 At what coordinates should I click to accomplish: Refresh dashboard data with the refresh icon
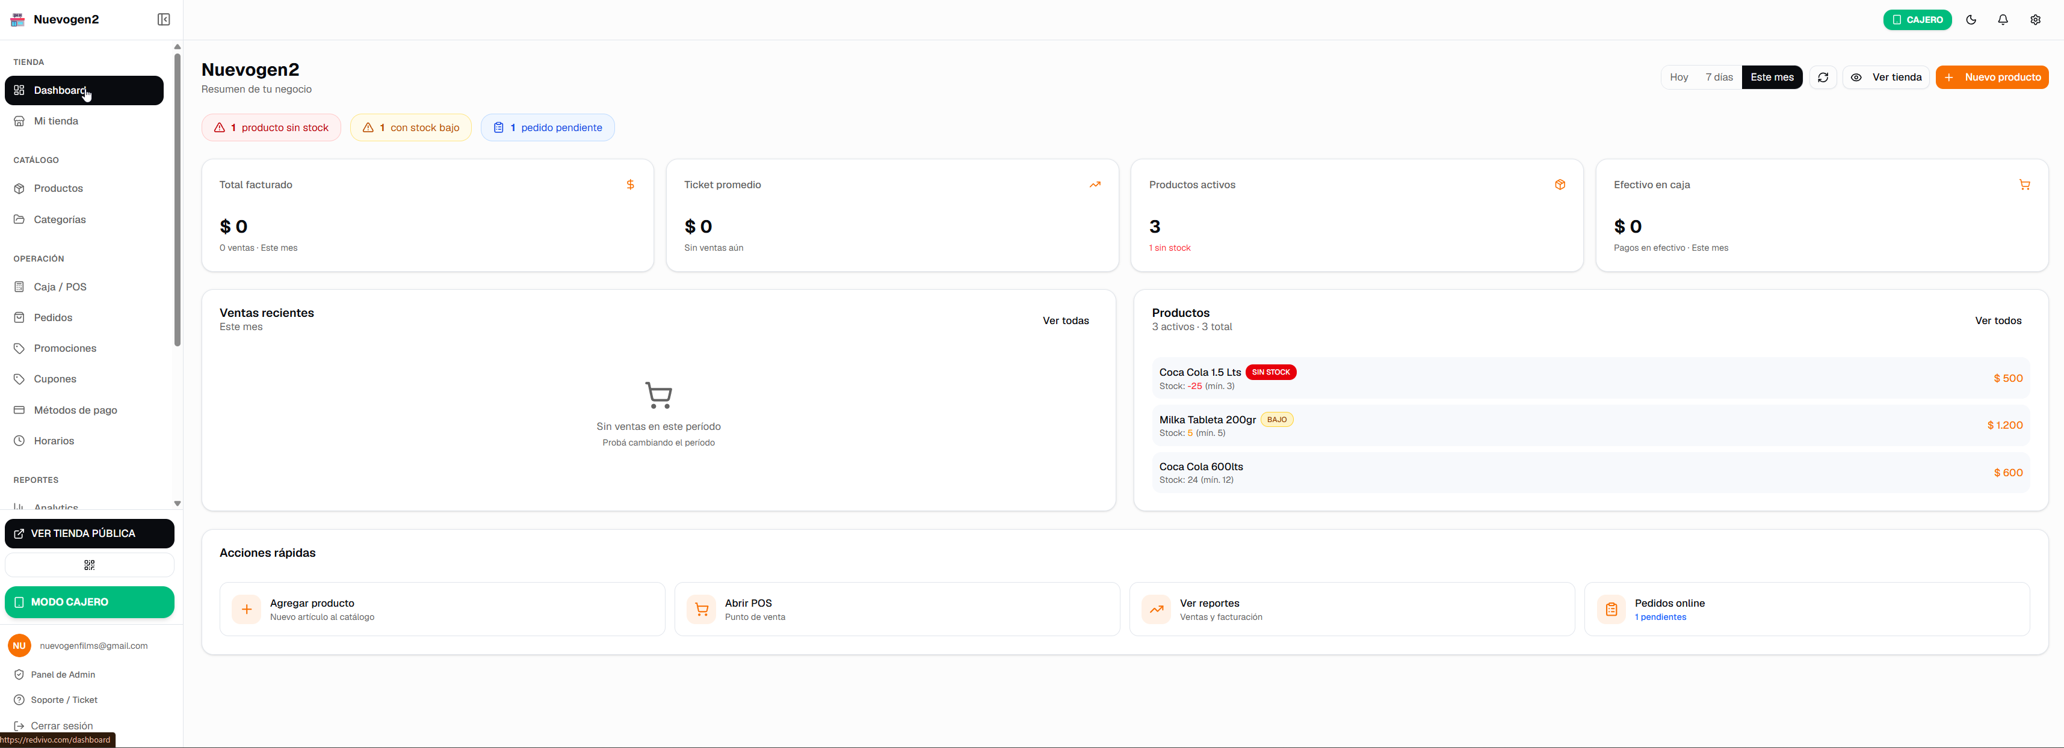coord(1823,77)
